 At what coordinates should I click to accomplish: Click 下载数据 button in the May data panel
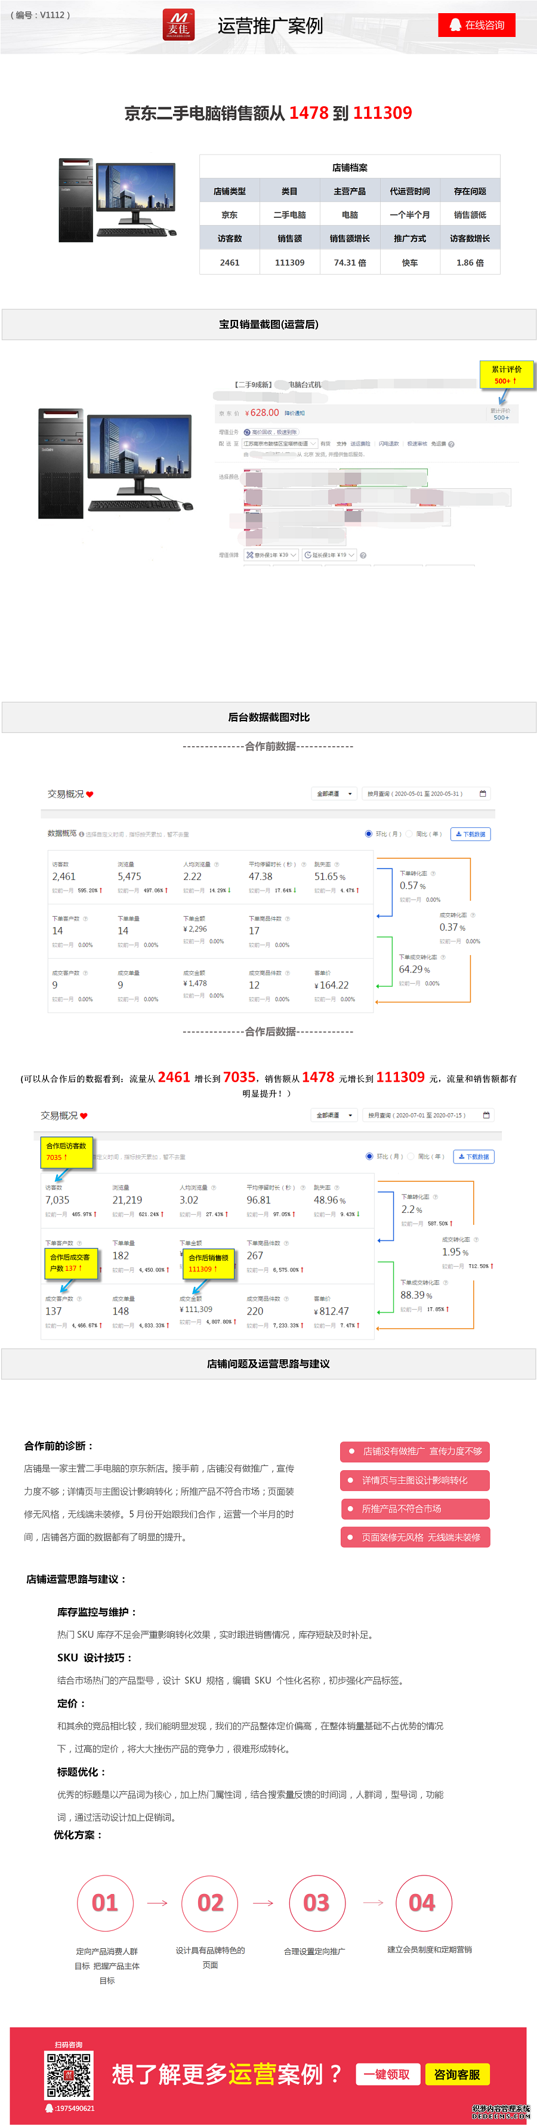[471, 834]
